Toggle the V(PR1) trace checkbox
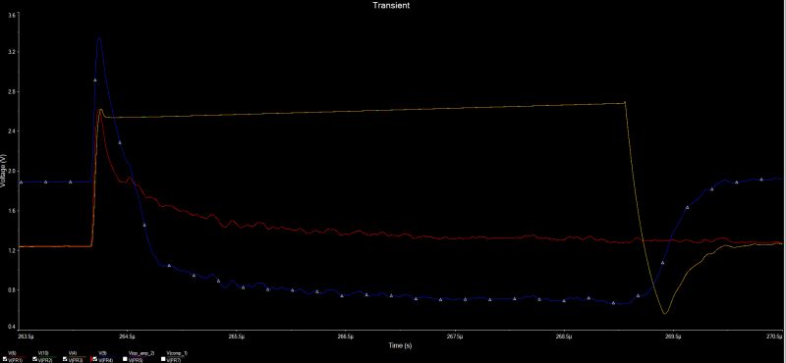Screen dimensions: 786x363 point(5,359)
